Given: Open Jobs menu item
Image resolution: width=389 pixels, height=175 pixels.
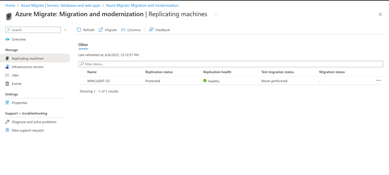Looking at the screenshot, I should pos(15,75).
